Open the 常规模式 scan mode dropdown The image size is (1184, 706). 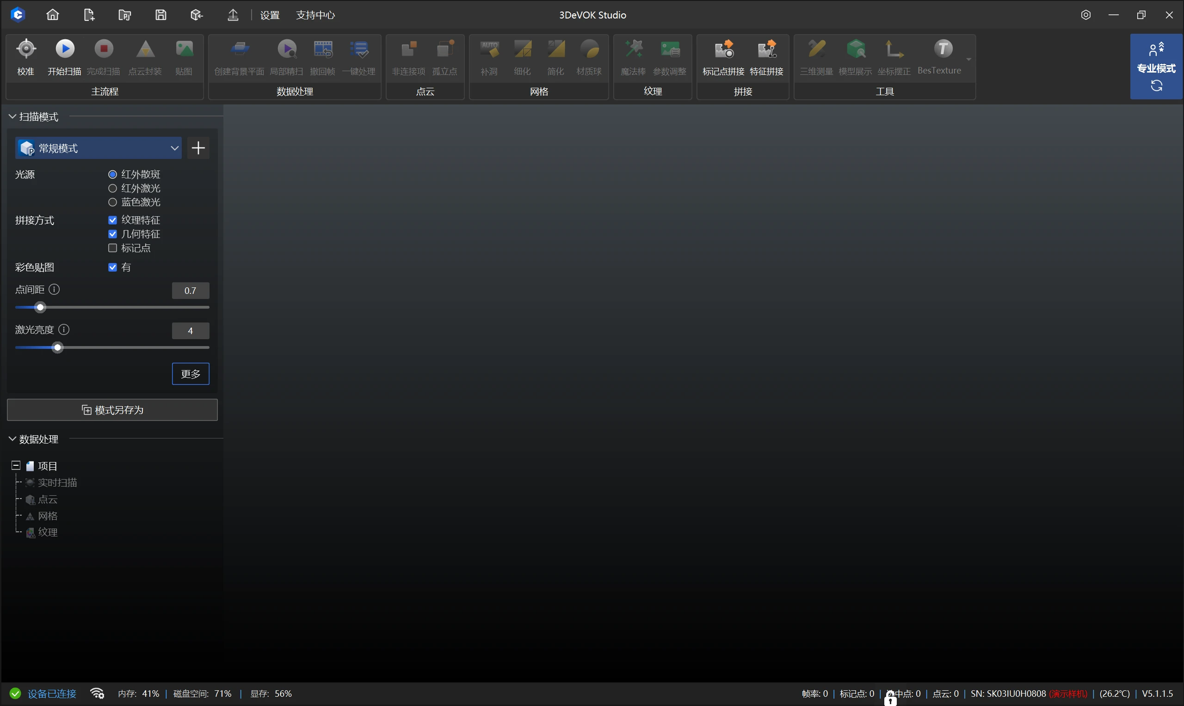99,148
